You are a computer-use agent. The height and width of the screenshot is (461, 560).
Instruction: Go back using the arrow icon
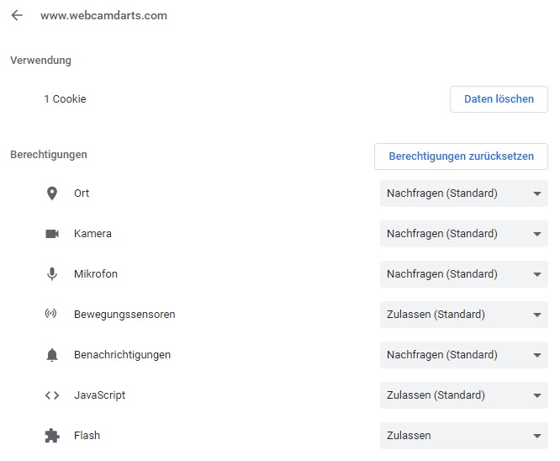click(x=17, y=15)
